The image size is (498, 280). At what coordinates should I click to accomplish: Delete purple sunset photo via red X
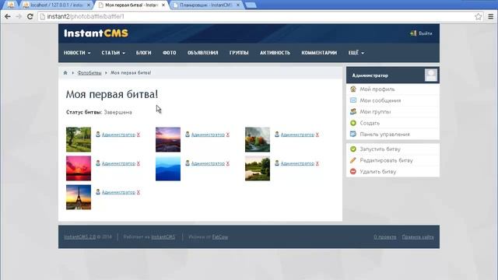pyautogui.click(x=228, y=135)
